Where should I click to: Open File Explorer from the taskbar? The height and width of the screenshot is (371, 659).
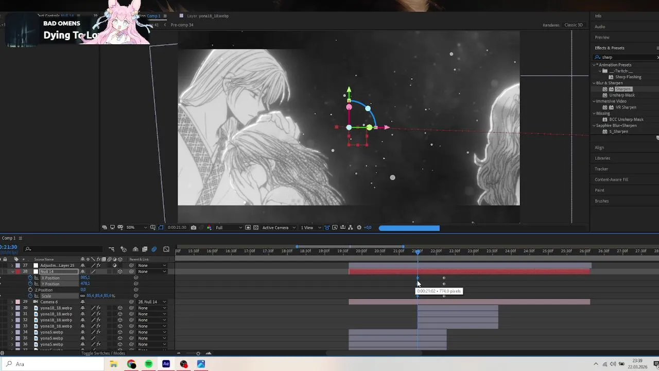(x=114, y=364)
